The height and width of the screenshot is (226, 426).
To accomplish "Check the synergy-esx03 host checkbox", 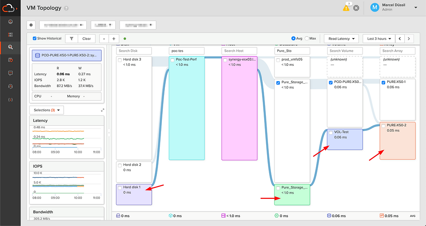I will coord(225,60).
